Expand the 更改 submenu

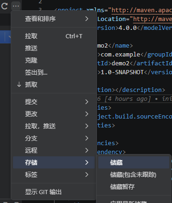pyautogui.click(x=54, y=114)
